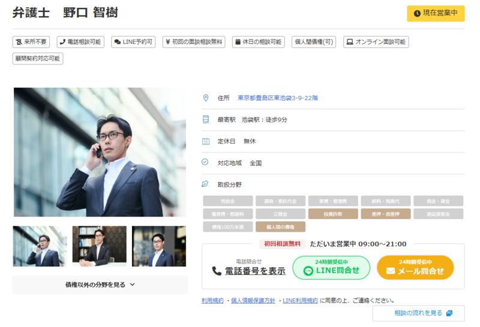Open the 利用規約 link
This screenshot has height=327, width=480.
(x=212, y=301)
